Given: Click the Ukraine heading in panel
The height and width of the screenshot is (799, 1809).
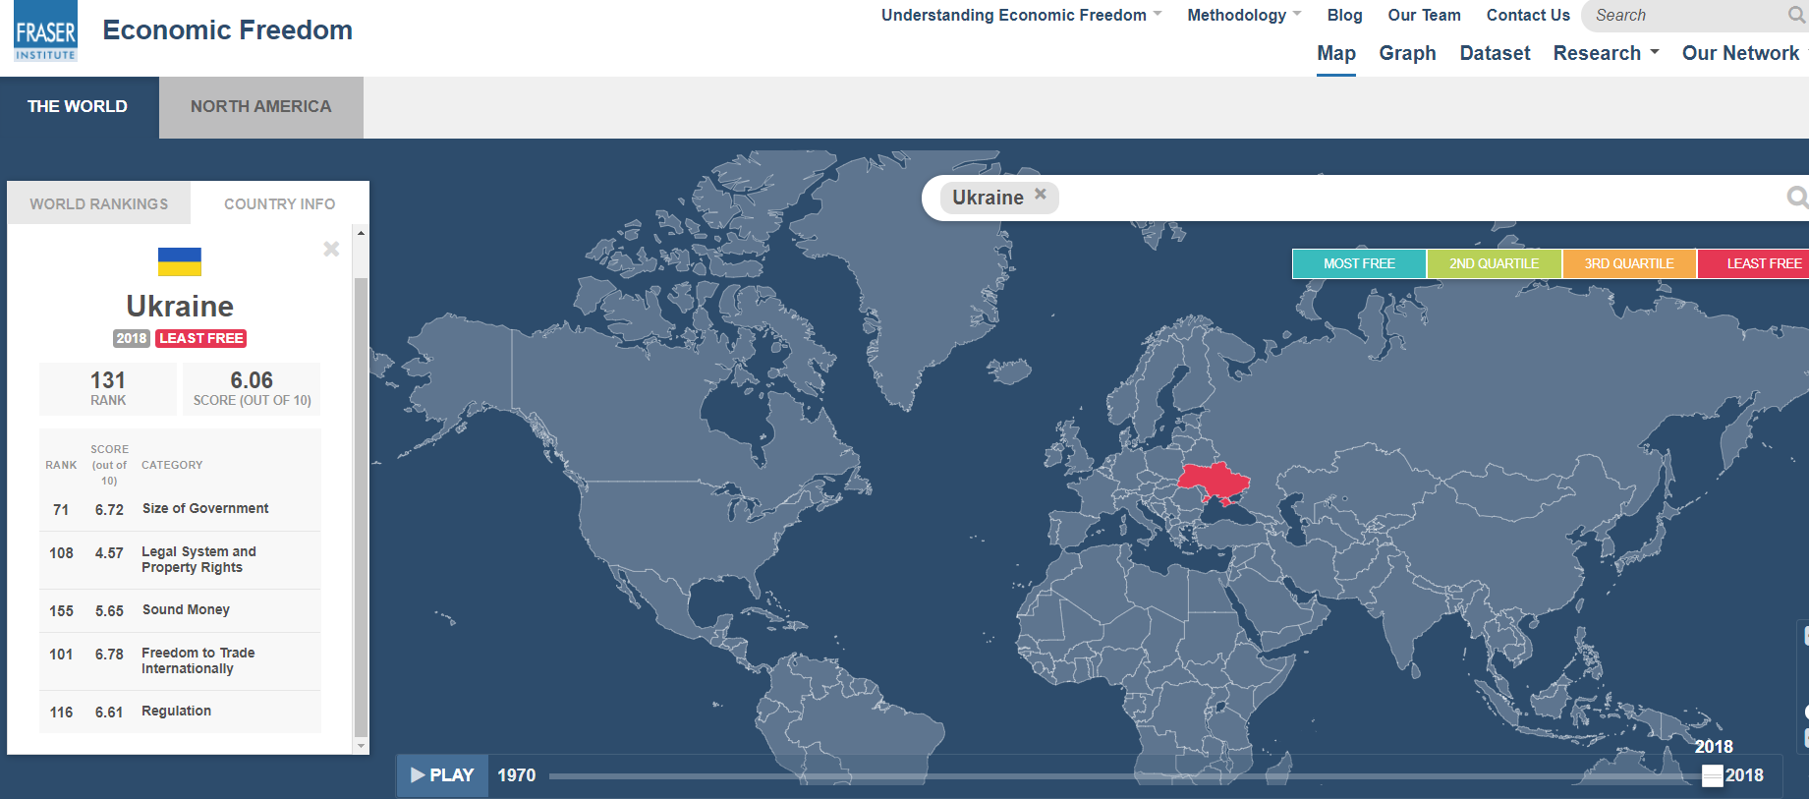Looking at the screenshot, I should click(x=180, y=306).
